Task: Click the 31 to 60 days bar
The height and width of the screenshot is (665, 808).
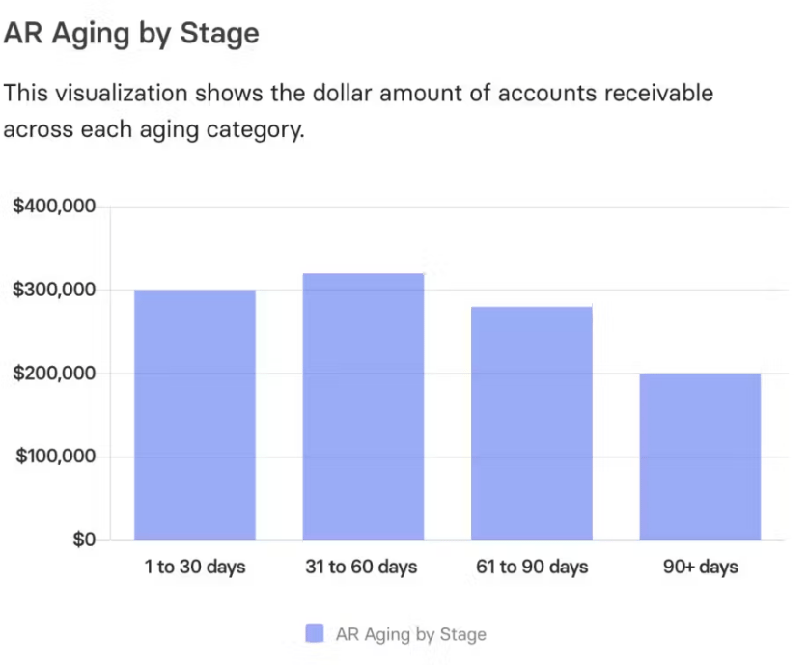Action: point(363,406)
